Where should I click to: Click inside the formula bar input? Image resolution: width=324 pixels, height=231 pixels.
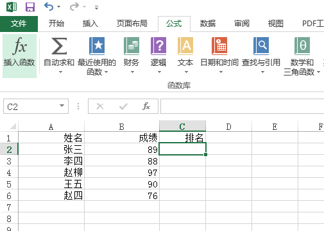point(242,106)
